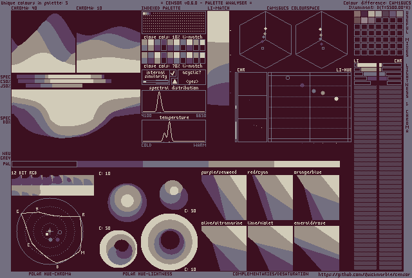Toggle the internal similarity checkbox

(x=173, y=73)
